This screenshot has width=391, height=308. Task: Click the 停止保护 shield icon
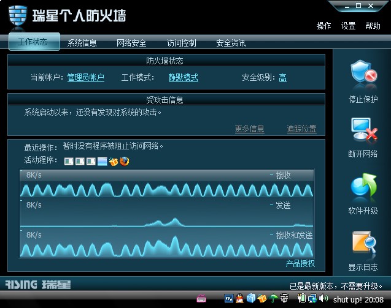click(363, 72)
